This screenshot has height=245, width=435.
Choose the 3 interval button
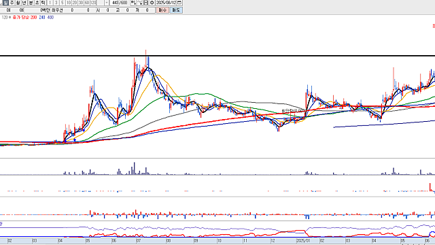pyautogui.click(x=56, y=3)
